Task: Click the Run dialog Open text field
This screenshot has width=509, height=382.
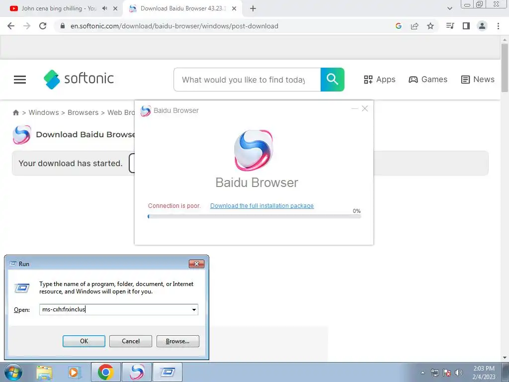Action: (x=115, y=309)
